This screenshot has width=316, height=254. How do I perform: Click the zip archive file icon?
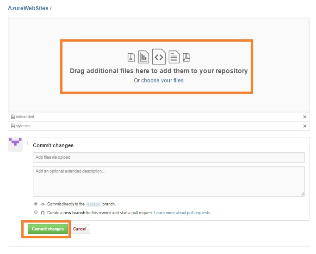(131, 57)
